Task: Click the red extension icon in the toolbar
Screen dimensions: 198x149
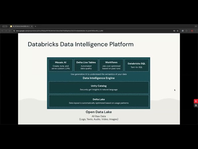Action: coord(192,31)
